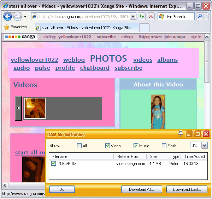Click 'join xanga' in the top bar
Image resolution: width=212 pixels, height=199 pixels.
(175, 37)
